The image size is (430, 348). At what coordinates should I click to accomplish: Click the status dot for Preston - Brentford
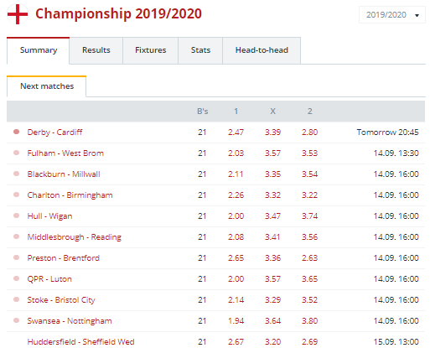(17, 257)
